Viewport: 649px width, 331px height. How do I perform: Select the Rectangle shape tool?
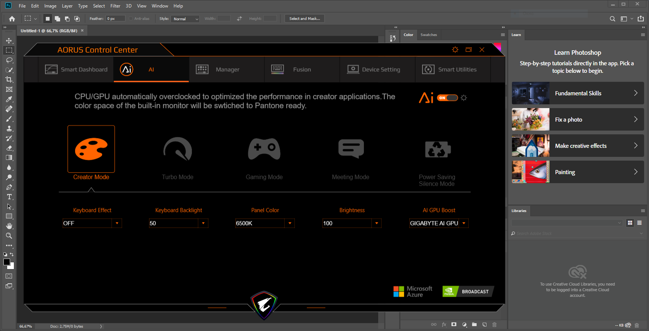tap(9, 216)
